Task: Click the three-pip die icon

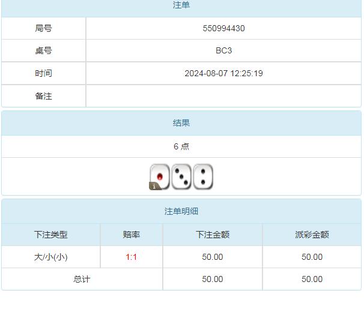Action: (181, 176)
